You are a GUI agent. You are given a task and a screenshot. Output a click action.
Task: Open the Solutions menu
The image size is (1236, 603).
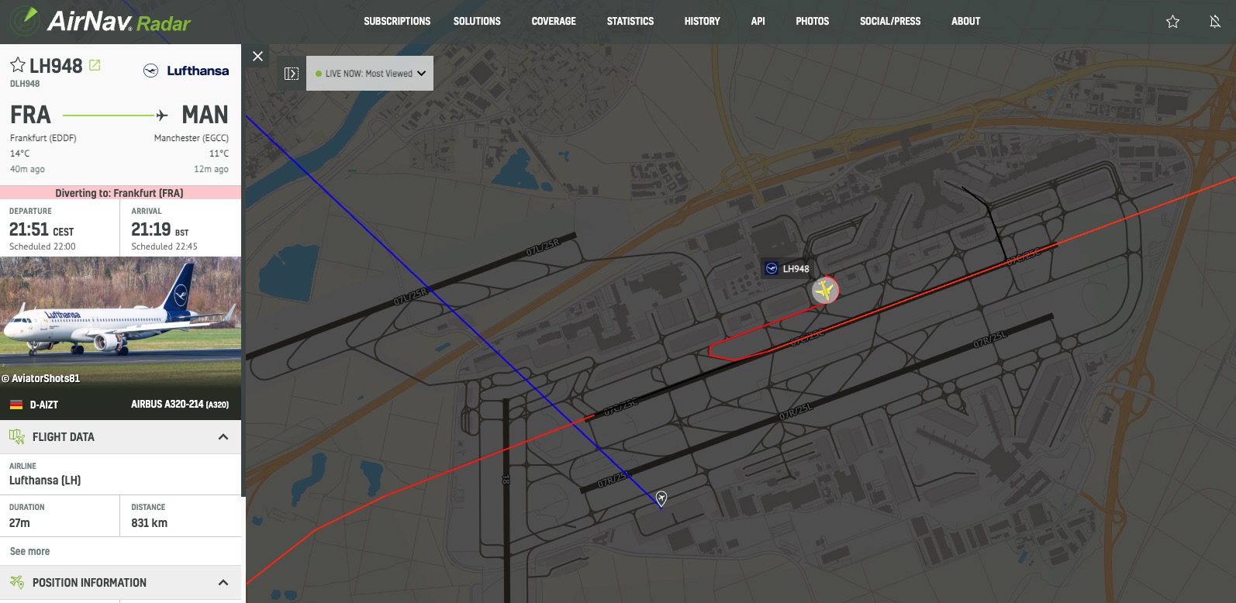click(x=477, y=21)
